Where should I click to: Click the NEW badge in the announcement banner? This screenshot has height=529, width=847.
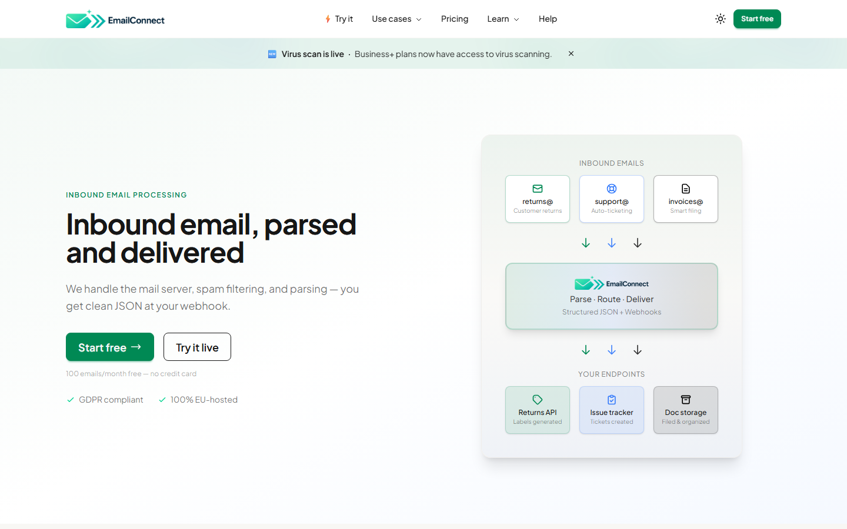coord(272,53)
